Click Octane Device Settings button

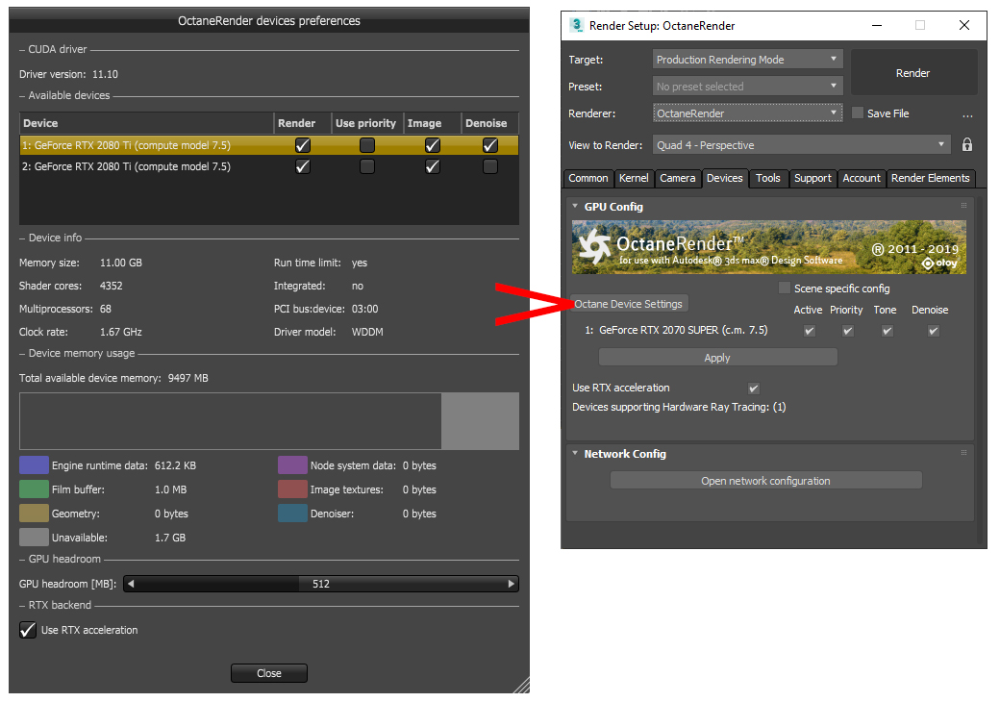coord(629,304)
